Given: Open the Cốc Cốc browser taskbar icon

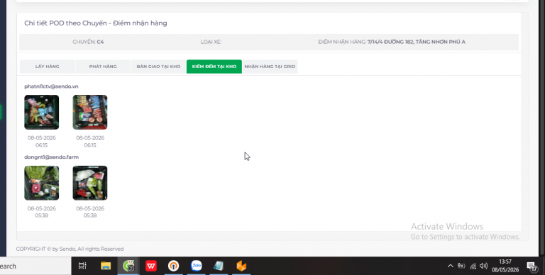Looking at the screenshot, I should [128, 266].
